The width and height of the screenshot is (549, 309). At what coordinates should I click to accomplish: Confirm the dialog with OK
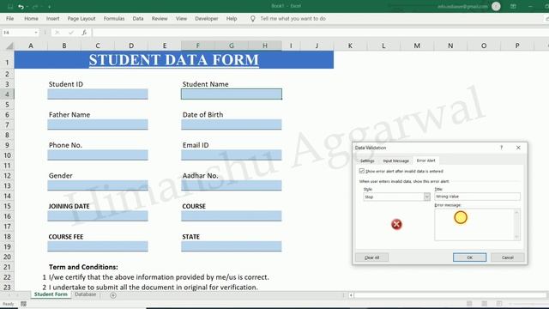tap(469, 257)
